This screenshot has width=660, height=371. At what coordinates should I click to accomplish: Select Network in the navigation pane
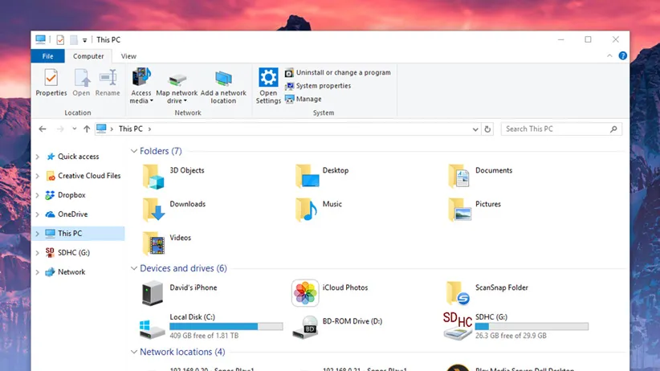pyautogui.click(x=71, y=272)
